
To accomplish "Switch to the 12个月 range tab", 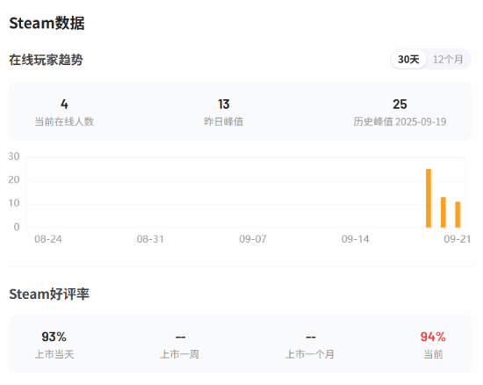I will click(x=448, y=59).
